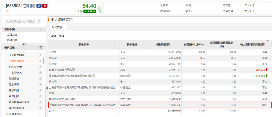Click the red 通 badge next to 芯朋微

[x=45, y=6]
